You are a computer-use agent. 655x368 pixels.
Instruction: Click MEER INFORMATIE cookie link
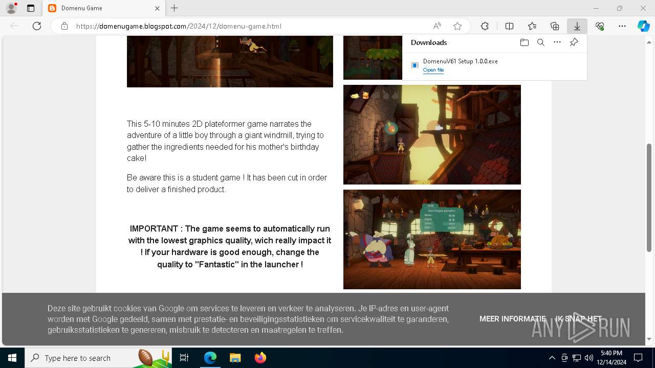[x=512, y=318]
